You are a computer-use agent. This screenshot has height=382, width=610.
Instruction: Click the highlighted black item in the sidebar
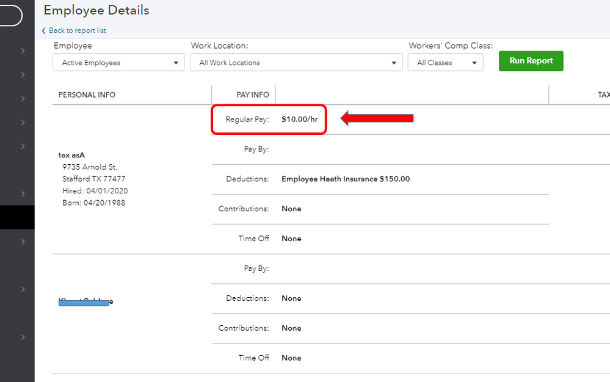pos(17,217)
